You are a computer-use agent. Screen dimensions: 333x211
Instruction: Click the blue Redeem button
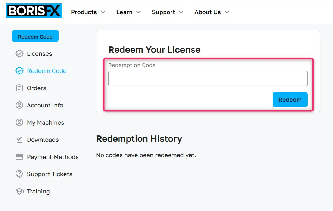click(290, 100)
